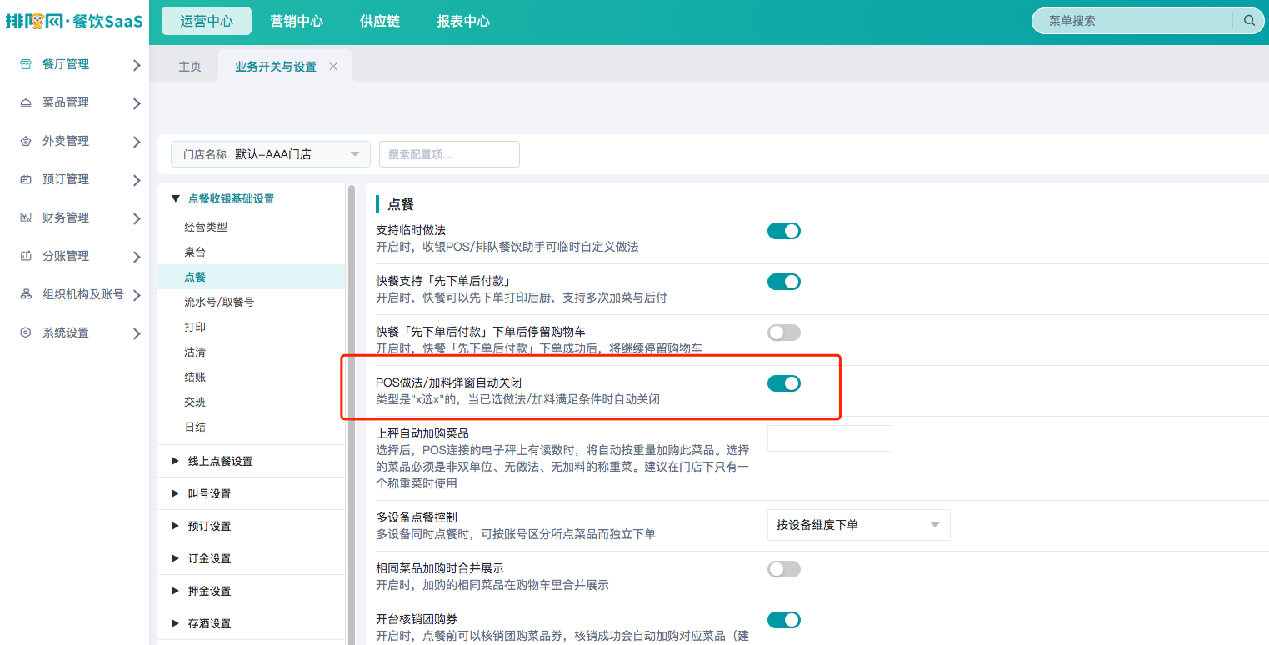Expand the 订金设置 group

point(175,558)
